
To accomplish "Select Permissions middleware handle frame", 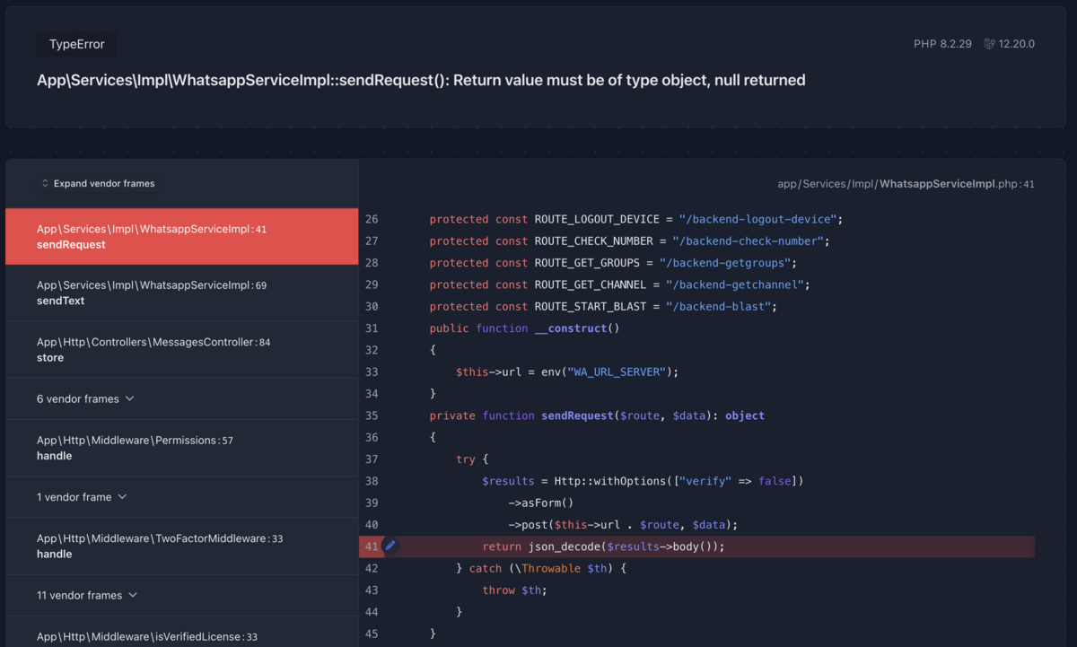I will (x=182, y=448).
